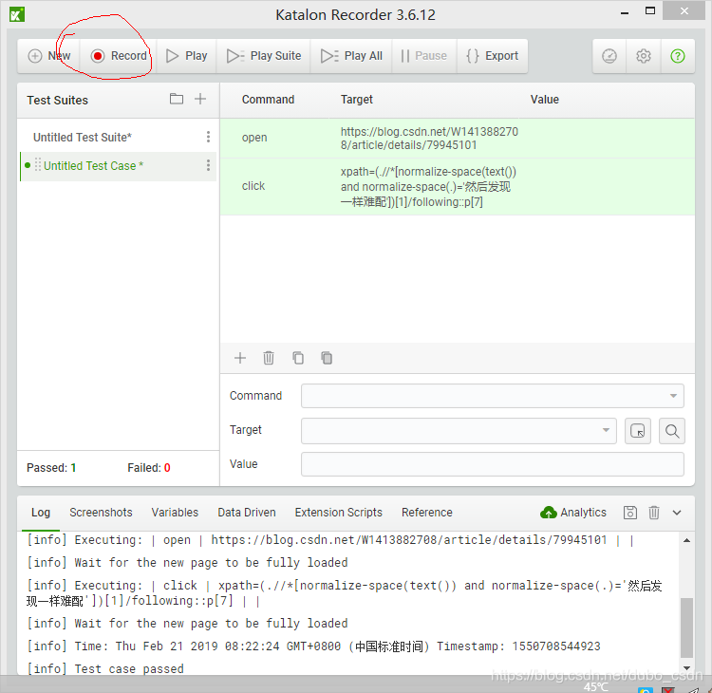712x693 pixels.
Task: Switch to the Extension Scripts tab
Action: click(x=338, y=513)
